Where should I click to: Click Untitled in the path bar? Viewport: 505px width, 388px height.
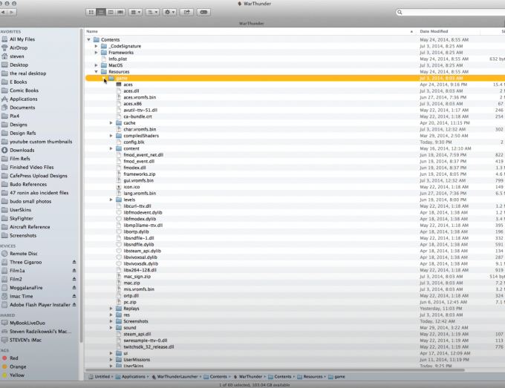pyautogui.click(x=102, y=377)
